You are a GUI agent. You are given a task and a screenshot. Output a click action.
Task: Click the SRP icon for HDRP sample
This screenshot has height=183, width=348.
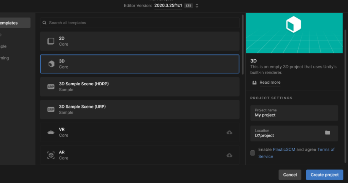[51, 87]
